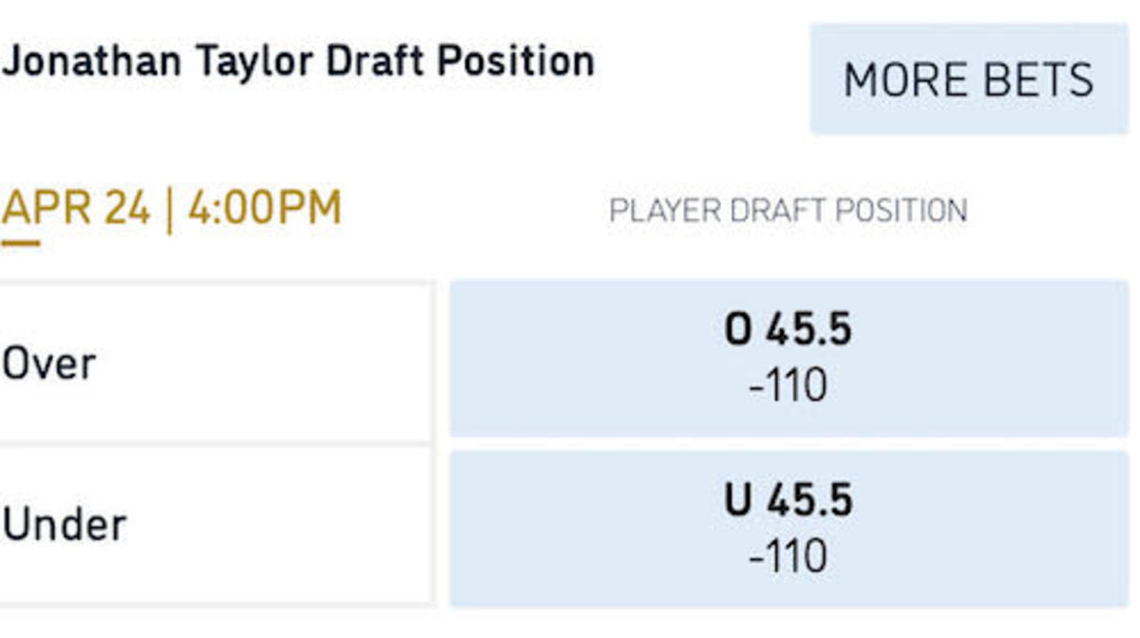This screenshot has width=1140, height=638.
Task: Click the Under row label
Action: (64, 525)
